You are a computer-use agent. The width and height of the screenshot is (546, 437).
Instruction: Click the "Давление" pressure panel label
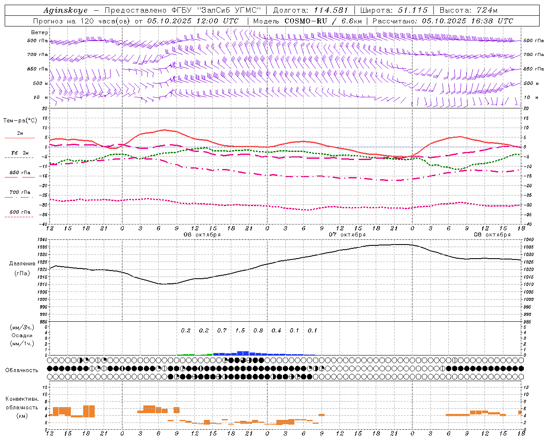[x=22, y=264]
